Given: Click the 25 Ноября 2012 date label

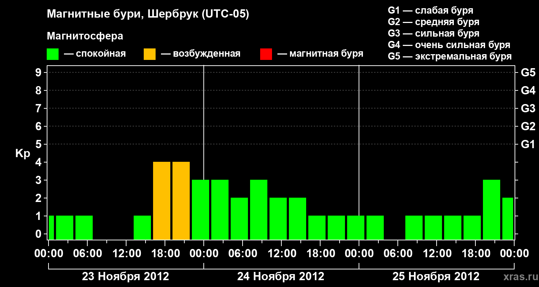Looking at the screenshot, I should pyautogui.click(x=436, y=277).
